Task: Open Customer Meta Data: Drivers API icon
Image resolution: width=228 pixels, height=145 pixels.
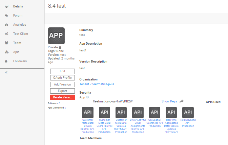Action: pyautogui.click(x=88, y=112)
